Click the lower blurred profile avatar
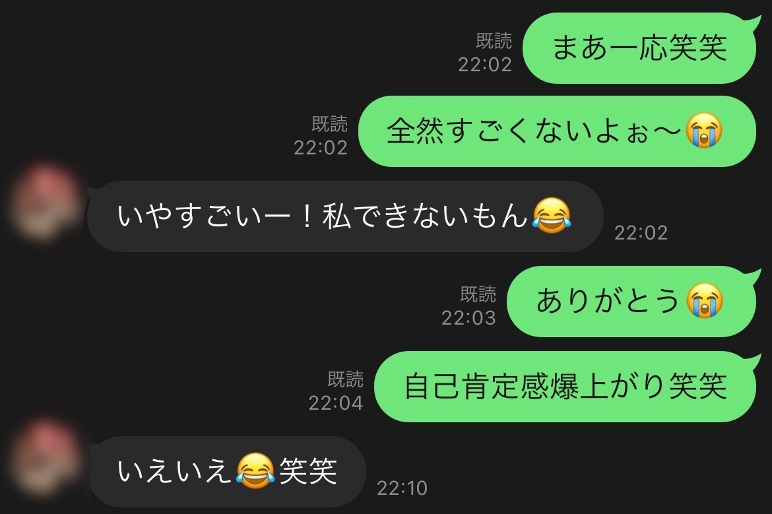 click(x=46, y=458)
